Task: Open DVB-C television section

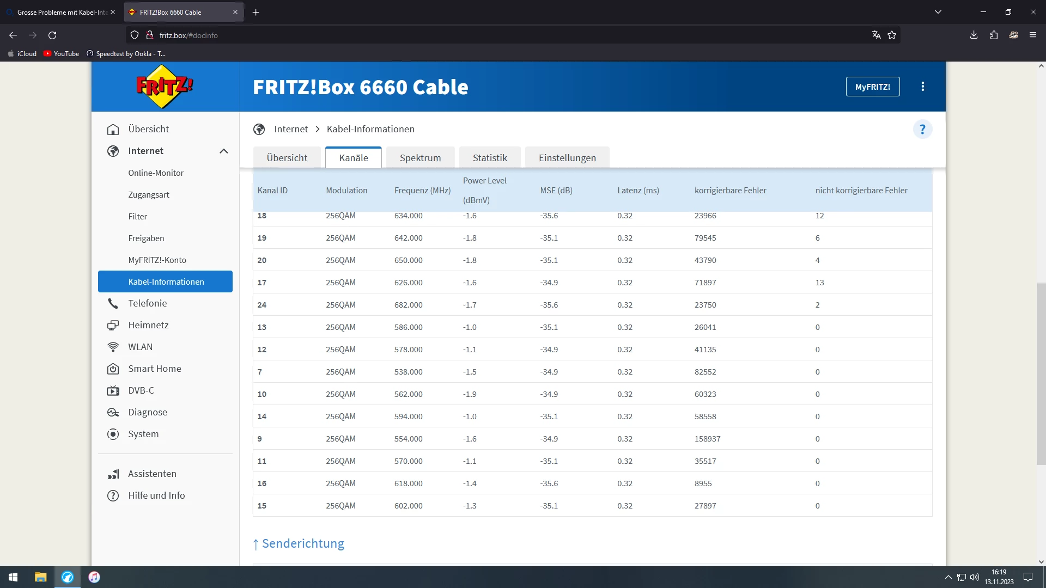Action: pos(141,390)
